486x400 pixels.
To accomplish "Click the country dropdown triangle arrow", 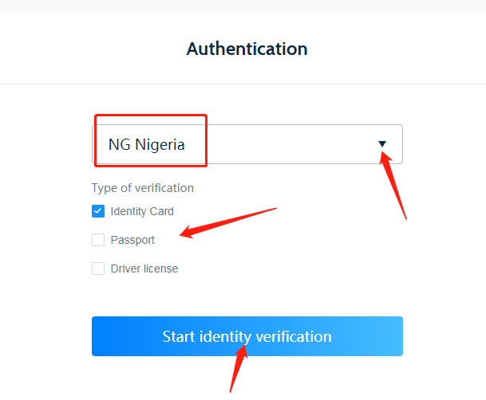I will coord(382,144).
